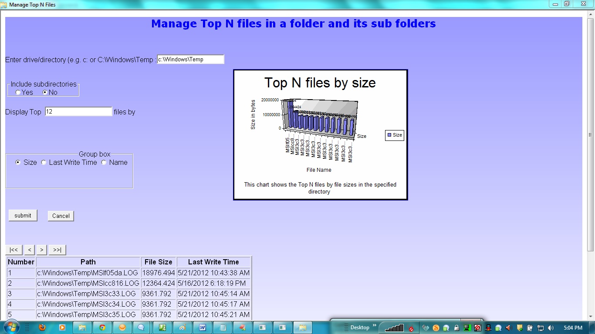Viewport: 595px width, 334px height.
Task: Jump to last page with >>| button
Action: pyautogui.click(x=57, y=250)
